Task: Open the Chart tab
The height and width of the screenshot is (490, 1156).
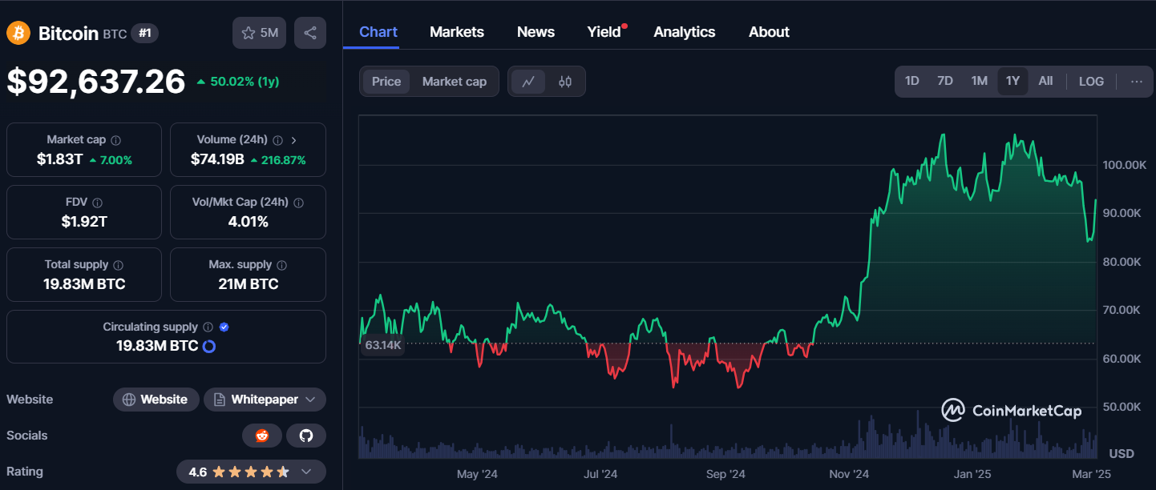Action: [378, 32]
